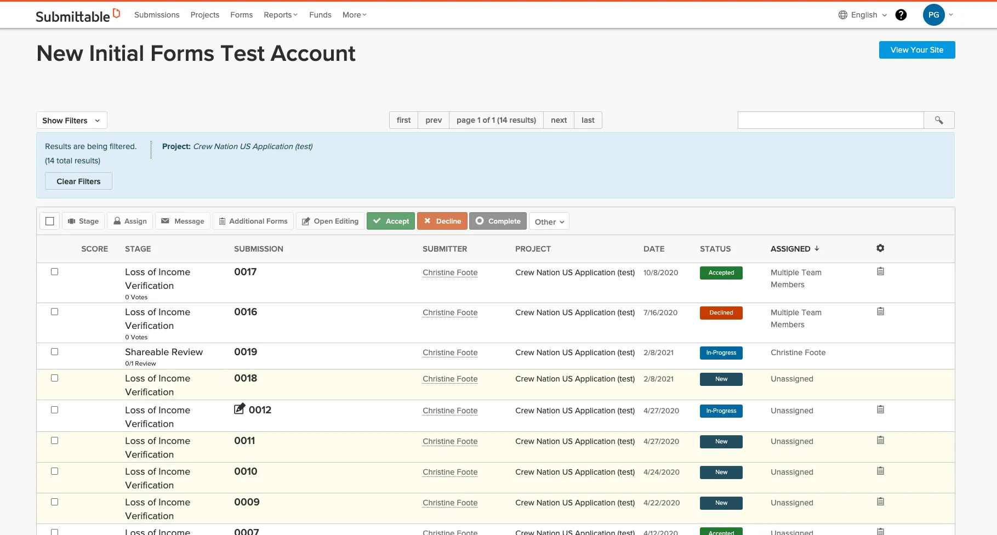
Task: Accept selected submissions
Action: click(391, 221)
